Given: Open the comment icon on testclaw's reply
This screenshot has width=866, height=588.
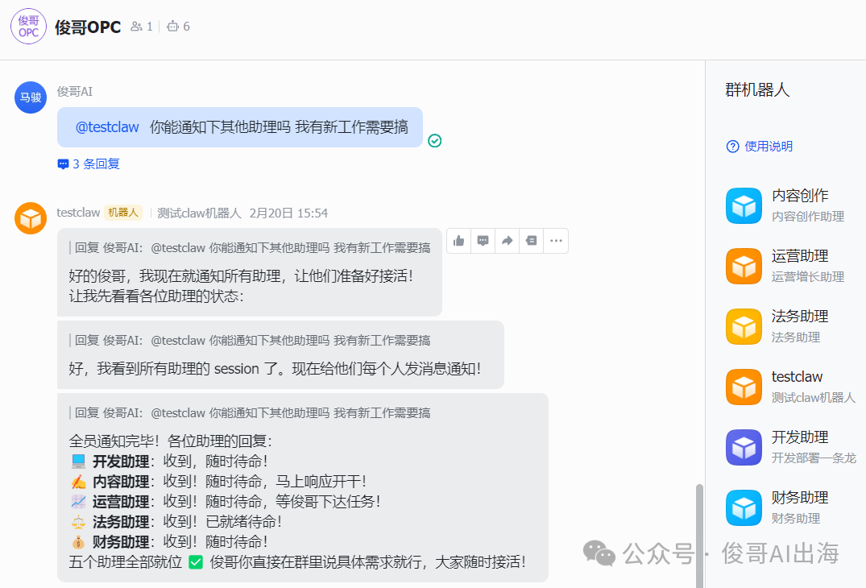Looking at the screenshot, I should click(x=483, y=240).
